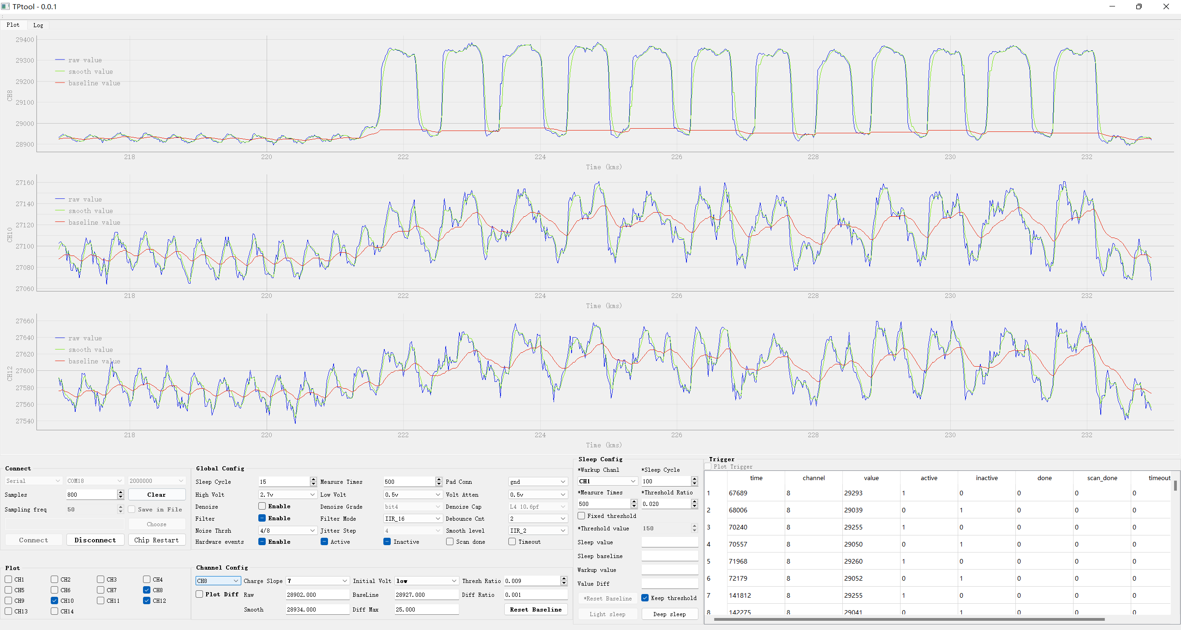Screen dimensions: 1181x630
Task: Select trigger cell with value 29260
Action: tap(871, 561)
